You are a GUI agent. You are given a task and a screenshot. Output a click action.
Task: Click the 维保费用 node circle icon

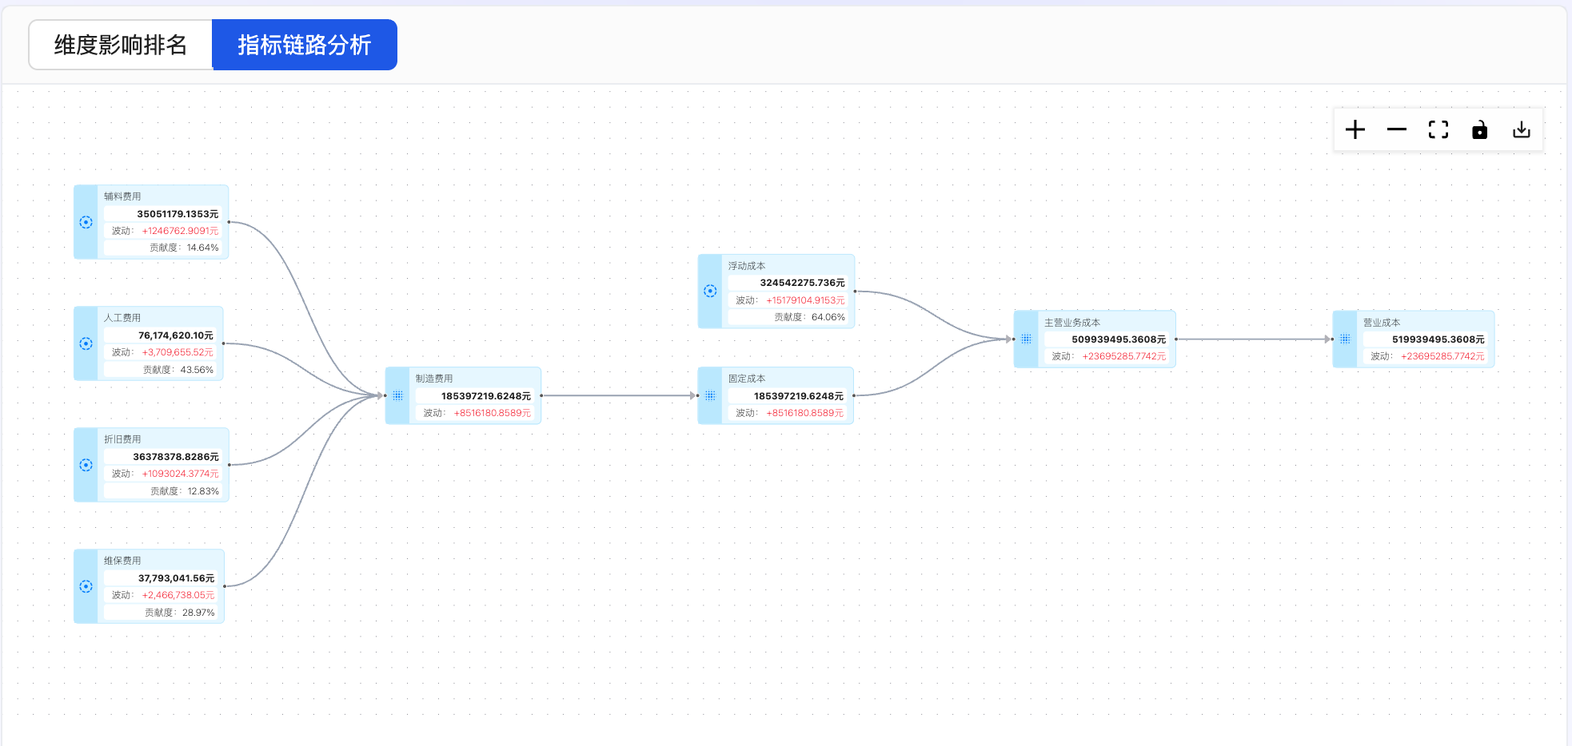coord(86,586)
